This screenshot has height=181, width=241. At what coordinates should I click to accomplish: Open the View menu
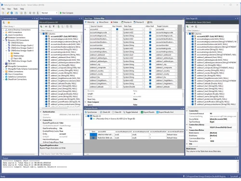pyautogui.click(x=9, y=9)
